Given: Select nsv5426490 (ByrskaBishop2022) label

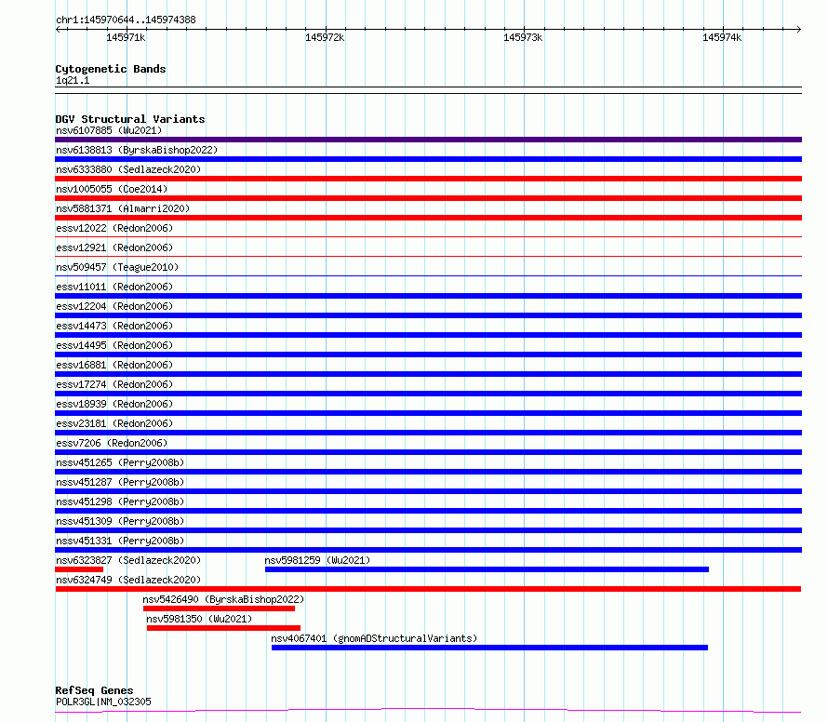Looking at the screenshot, I should (223, 599).
